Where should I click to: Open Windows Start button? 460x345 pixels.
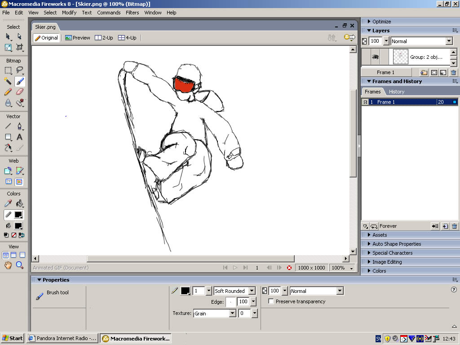13,338
